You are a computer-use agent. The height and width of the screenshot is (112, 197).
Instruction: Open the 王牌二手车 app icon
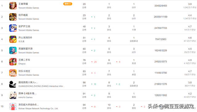pos(13,62)
